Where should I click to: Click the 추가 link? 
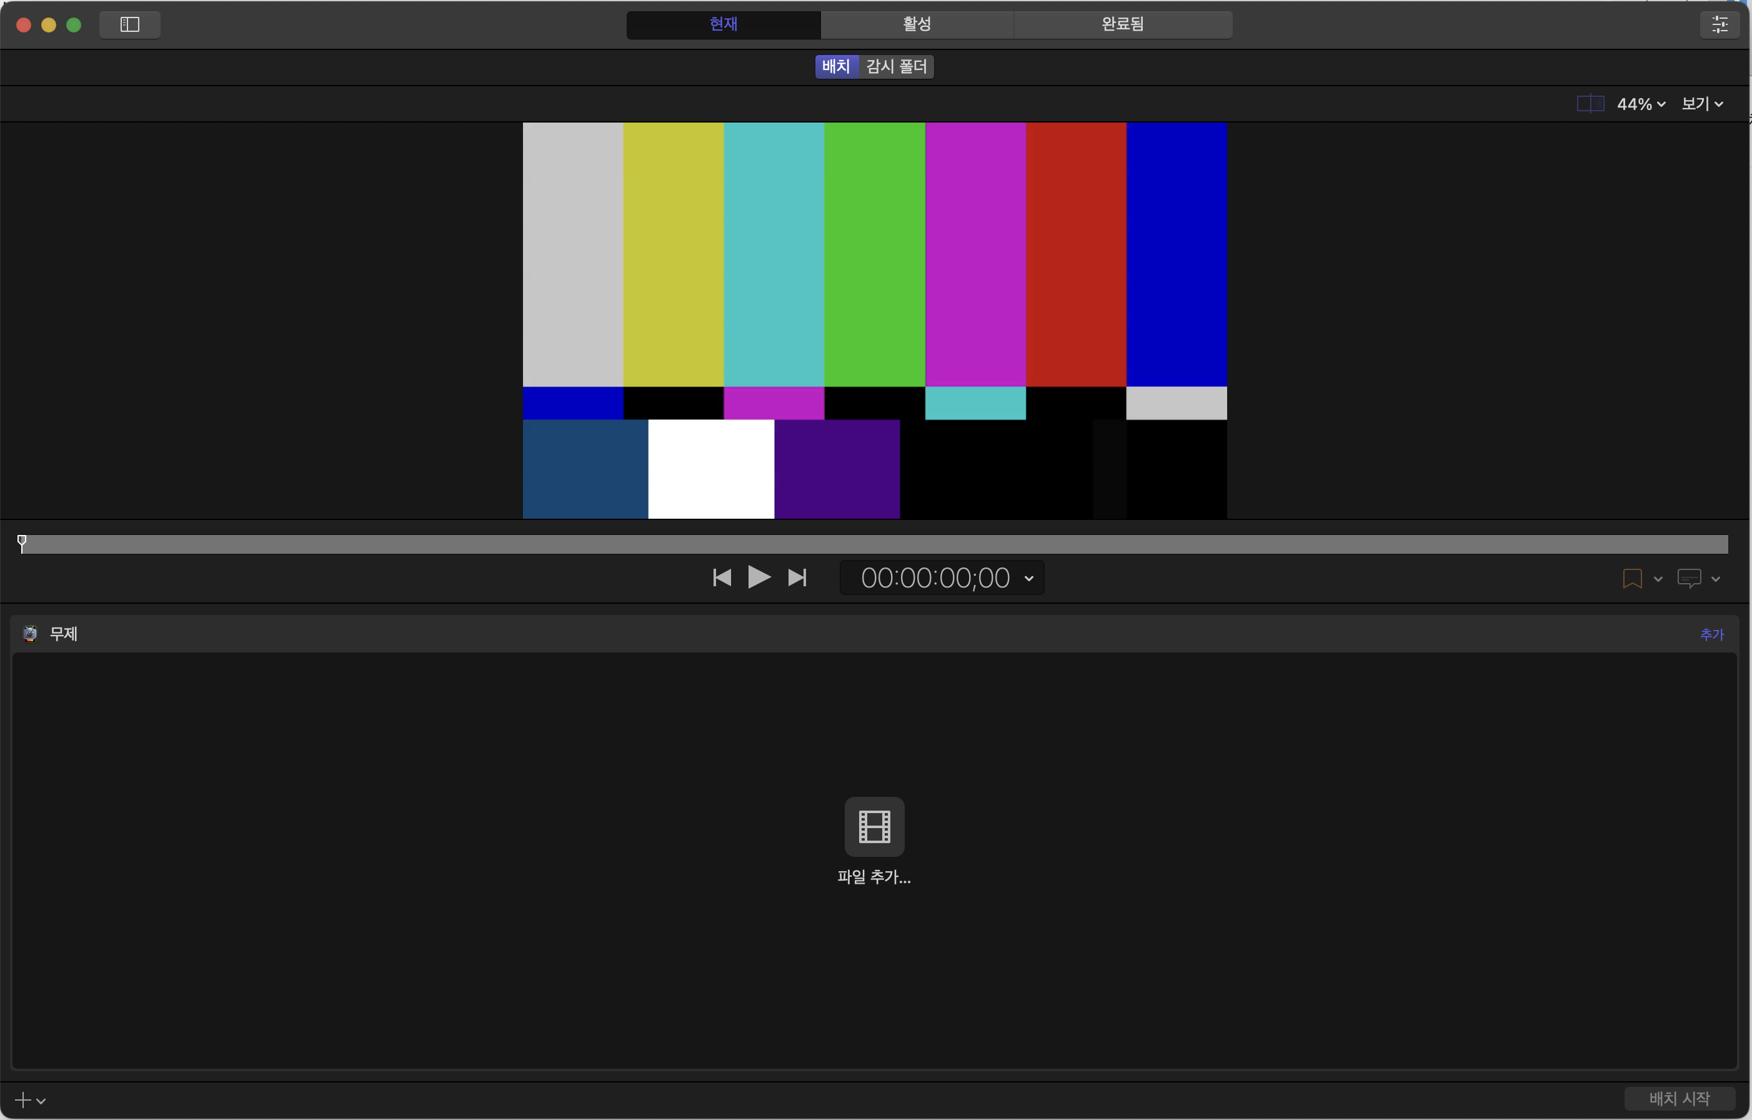(x=1711, y=634)
